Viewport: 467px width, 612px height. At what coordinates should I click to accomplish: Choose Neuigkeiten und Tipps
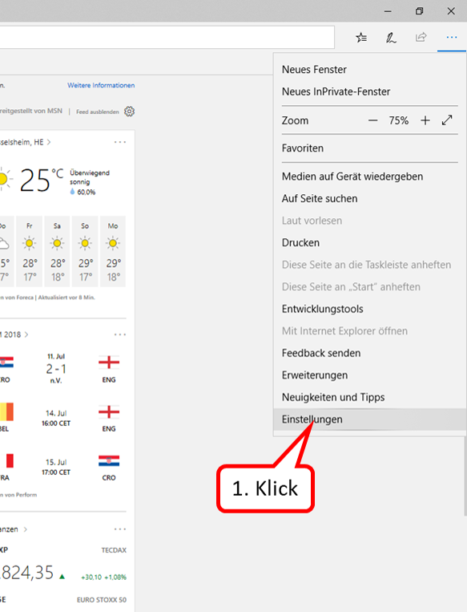click(369, 397)
